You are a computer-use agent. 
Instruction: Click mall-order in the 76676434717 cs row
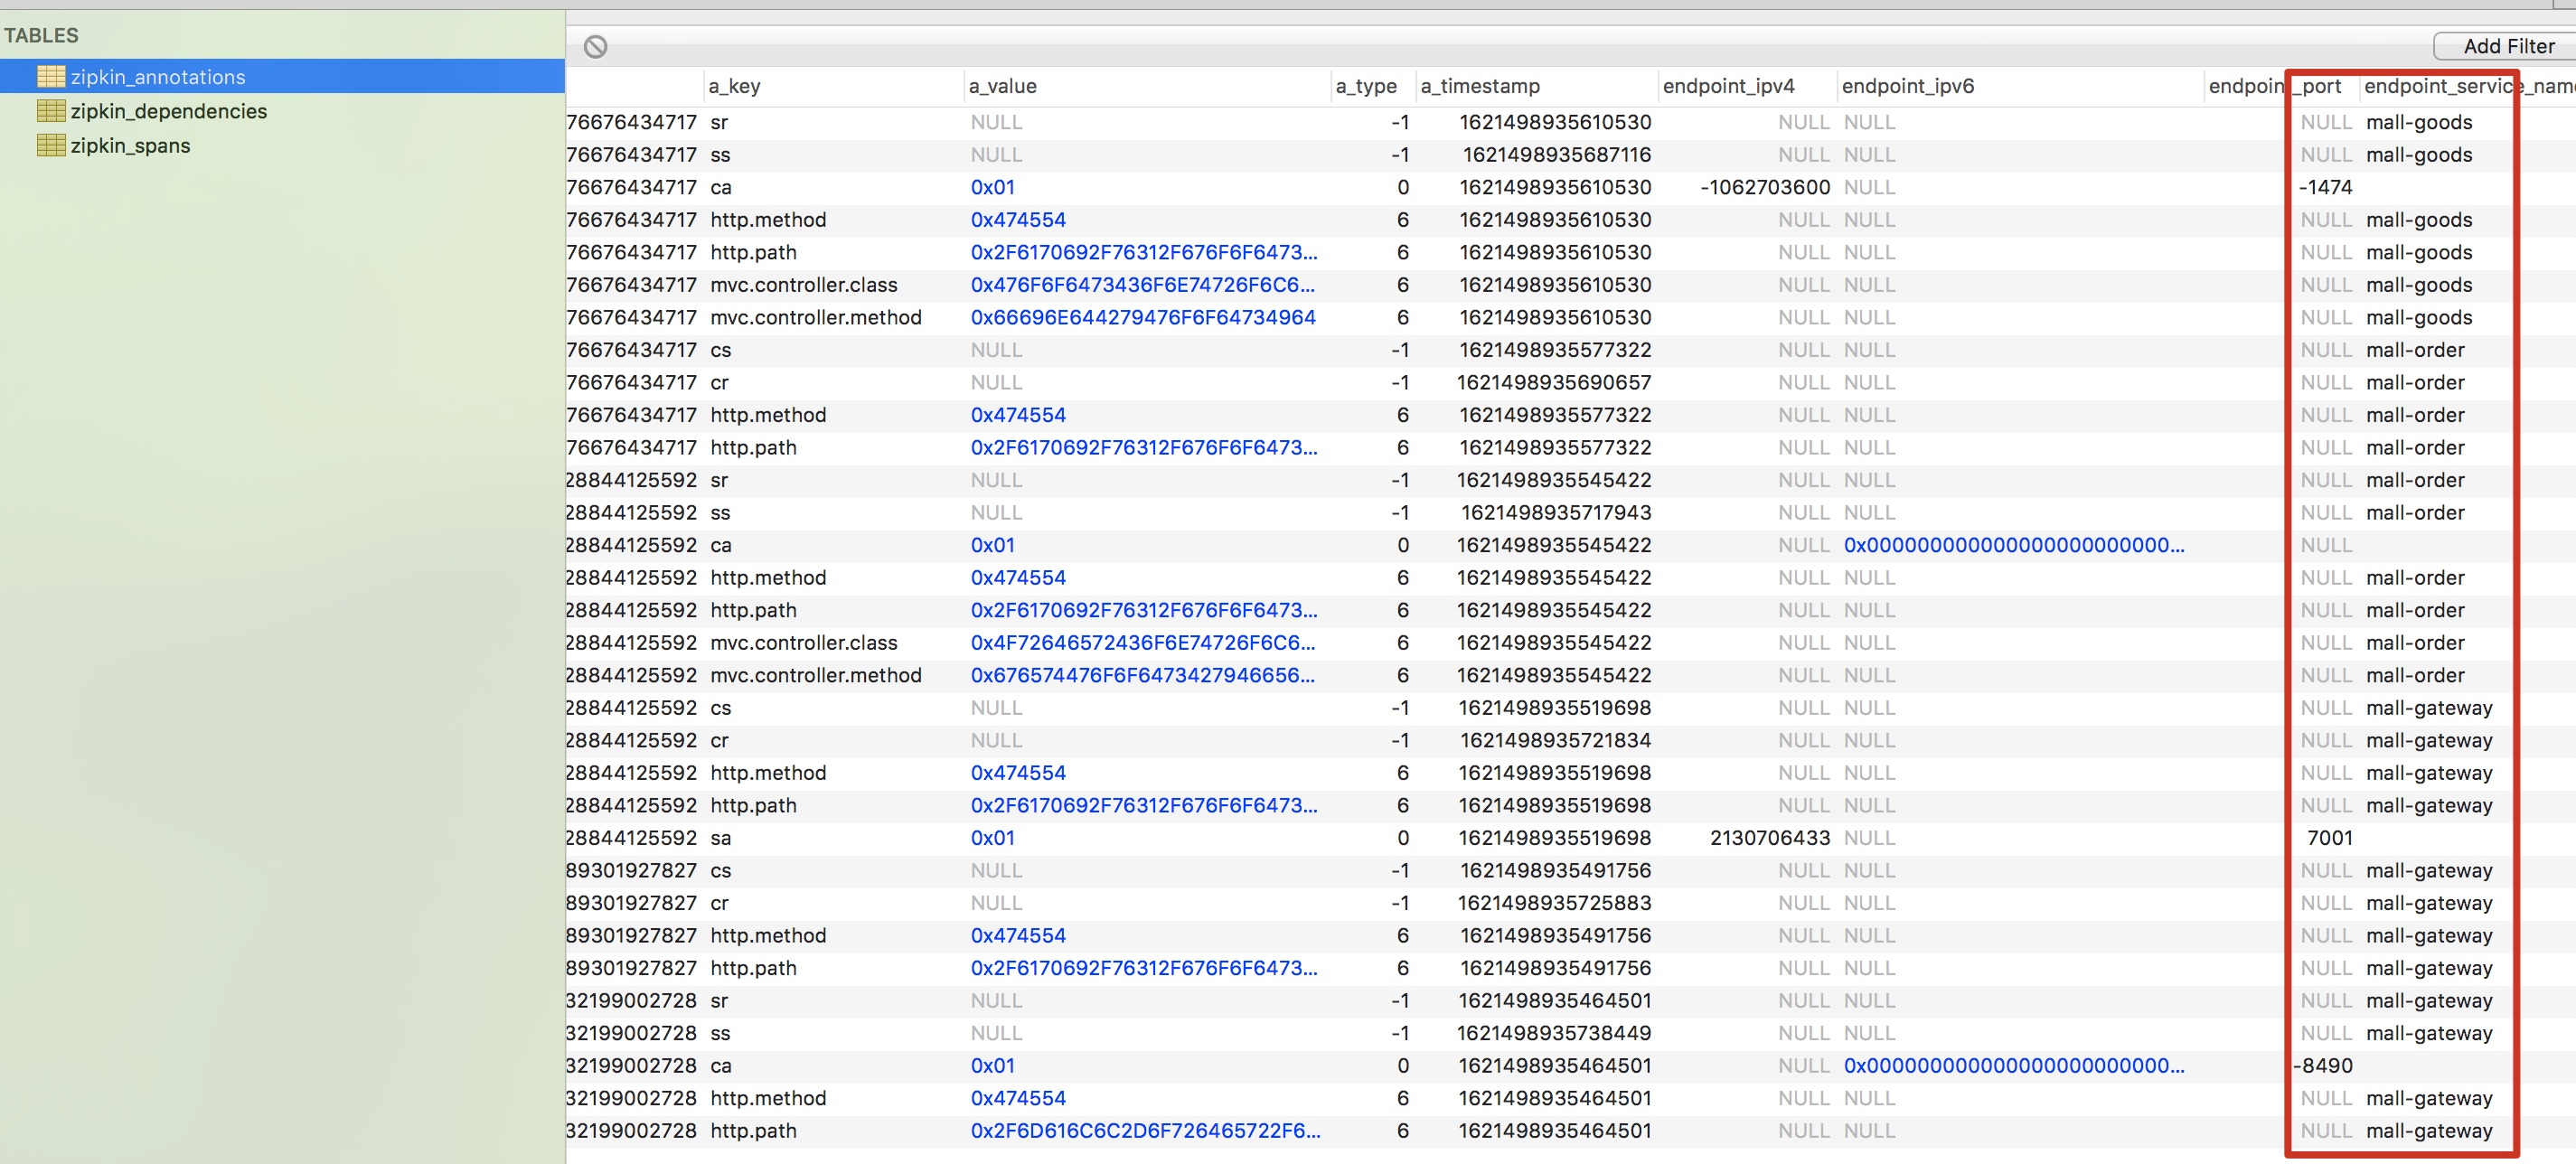[2415, 350]
